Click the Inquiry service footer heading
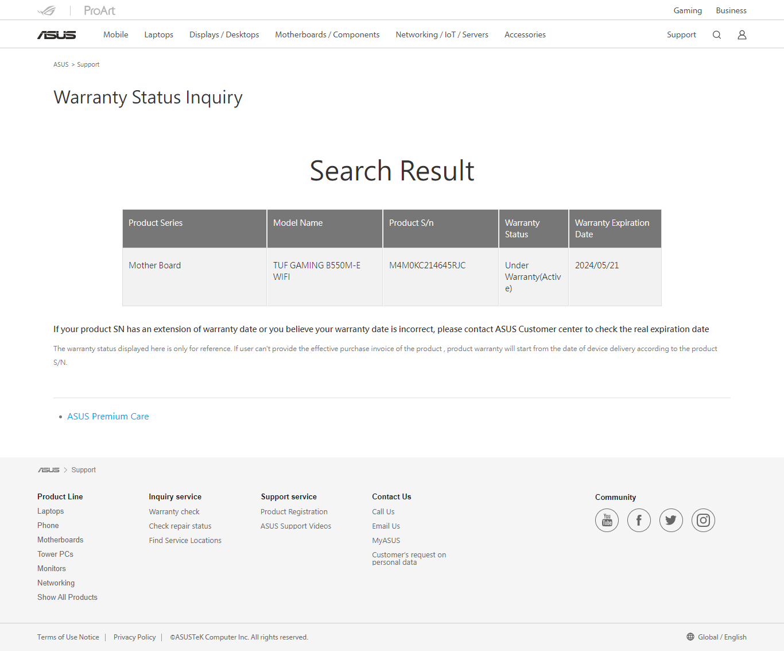Screen dimensions: 784x651 point(175,497)
